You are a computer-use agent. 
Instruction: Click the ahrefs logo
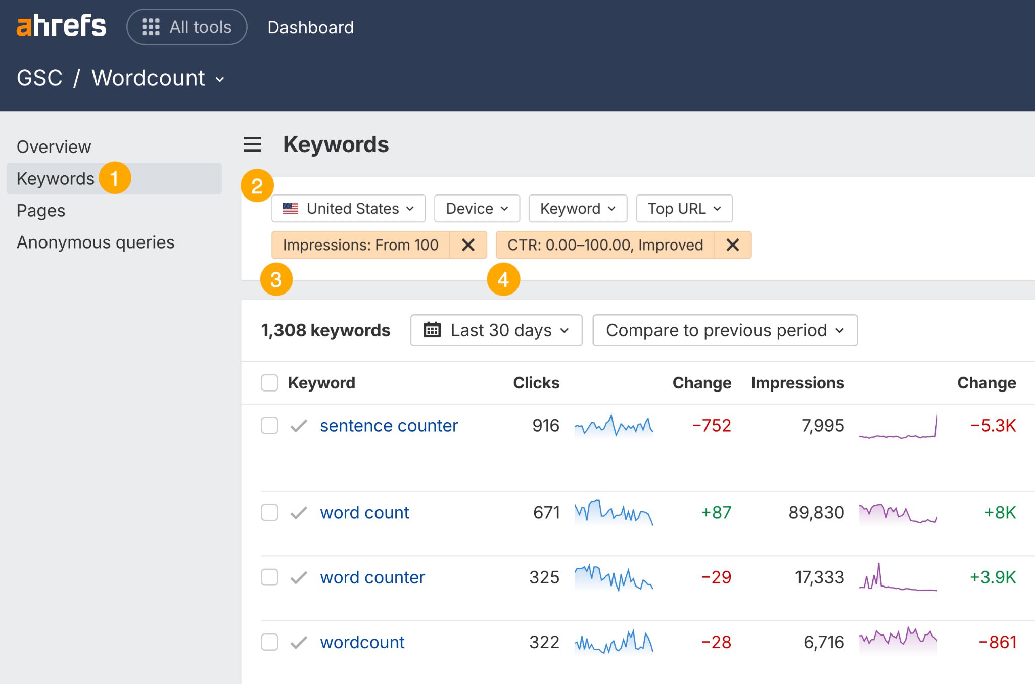(61, 26)
